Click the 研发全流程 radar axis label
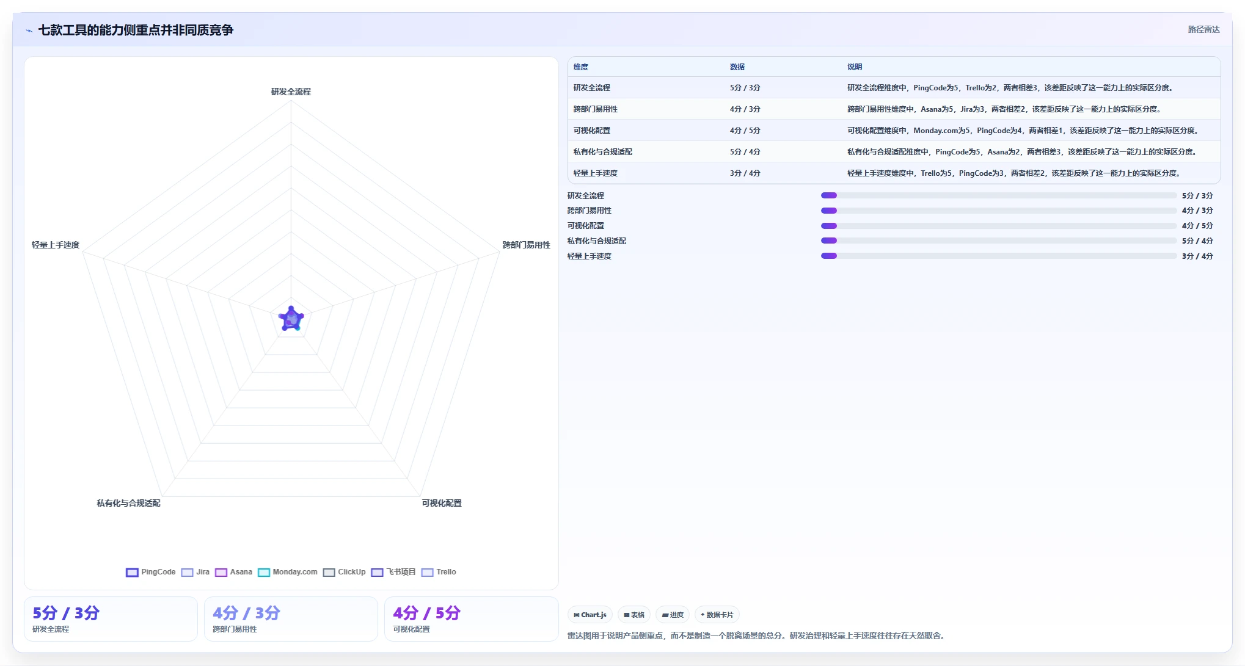This screenshot has height=666, width=1245. click(x=291, y=92)
